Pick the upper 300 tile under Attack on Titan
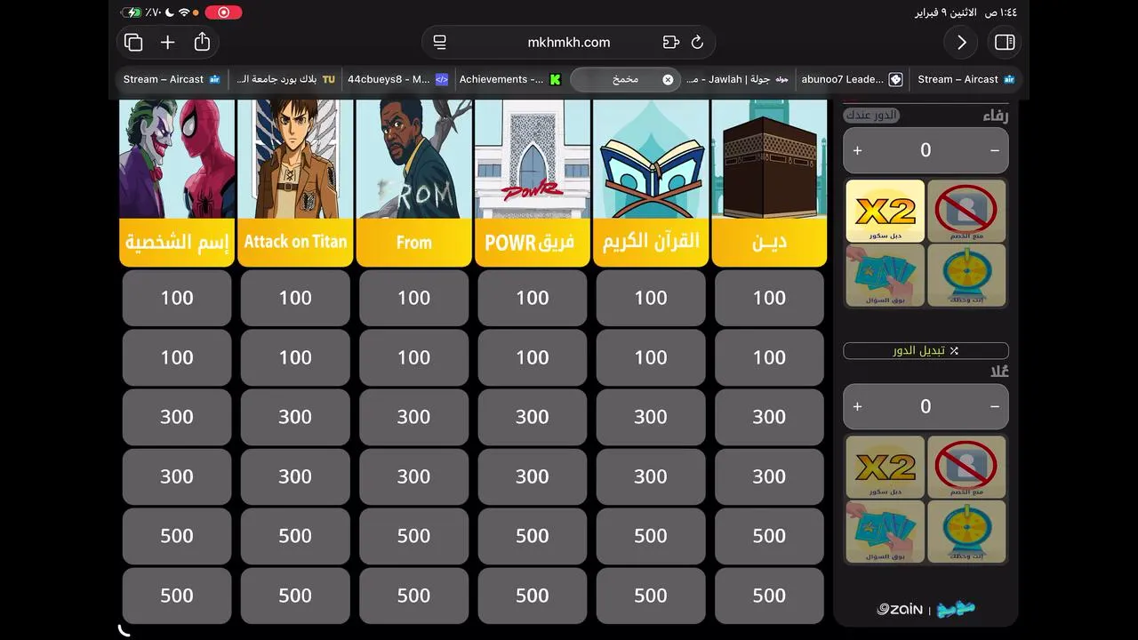1138x640 pixels. pos(295,417)
